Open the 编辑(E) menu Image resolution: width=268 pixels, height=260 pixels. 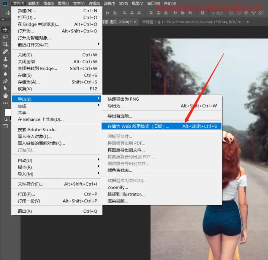pyautogui.click(x=34, y=3)
